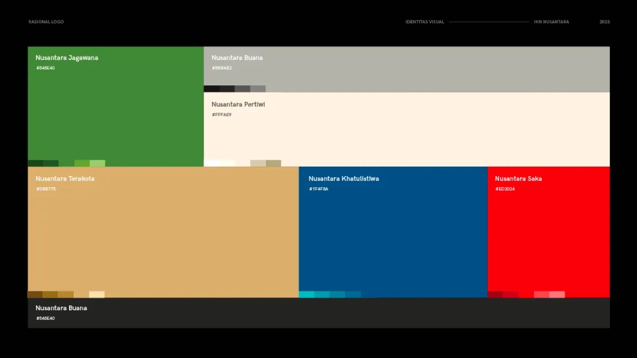Image resolution: width=637 pixels, height=358 pixels.
Task: Select the blue Nusantara Khatulistiwa color block
Action: [393, 232]
